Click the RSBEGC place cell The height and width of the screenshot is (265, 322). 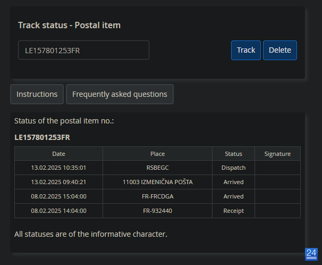pos(157,168)
